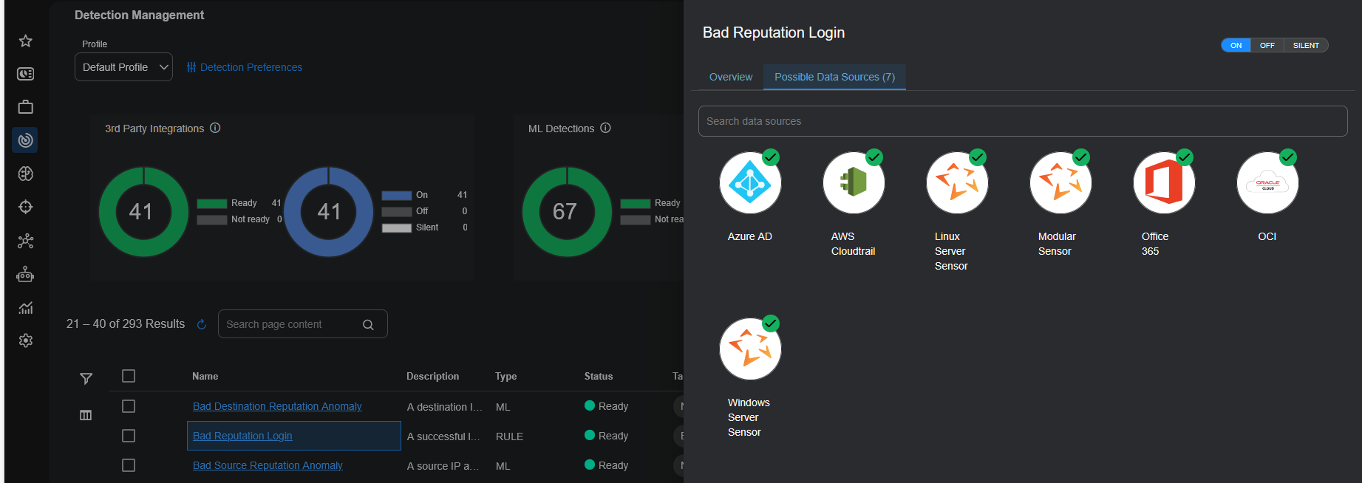Click the Search data sources field
1362x483 pixels.
pos(1022,121)
